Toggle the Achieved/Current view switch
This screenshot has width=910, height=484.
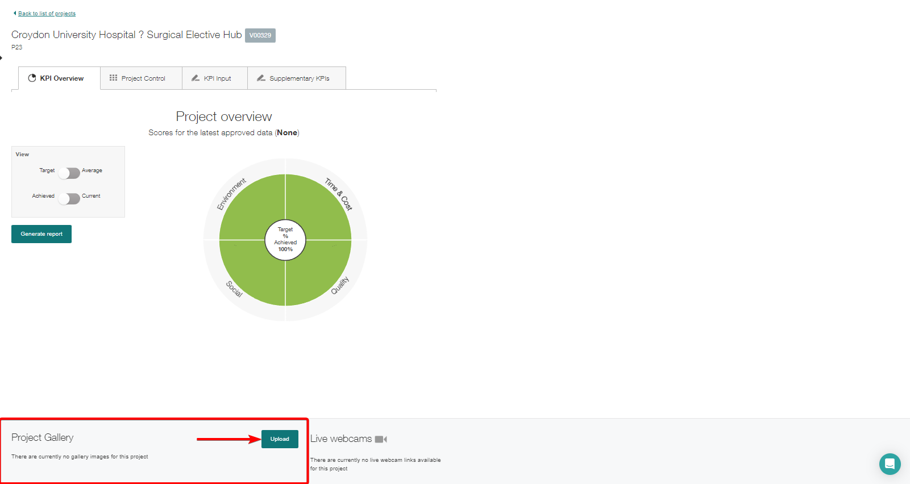click(69, 198)
